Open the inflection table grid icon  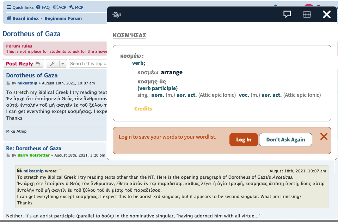pos(307,14)
